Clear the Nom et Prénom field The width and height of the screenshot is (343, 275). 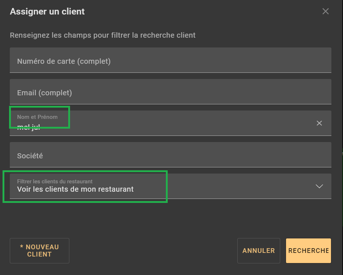tap(319, 123)
